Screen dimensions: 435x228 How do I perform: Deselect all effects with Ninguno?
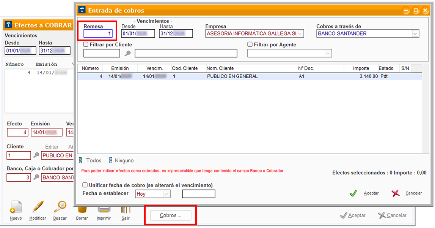pyautogui.click(x=121, y=161)
